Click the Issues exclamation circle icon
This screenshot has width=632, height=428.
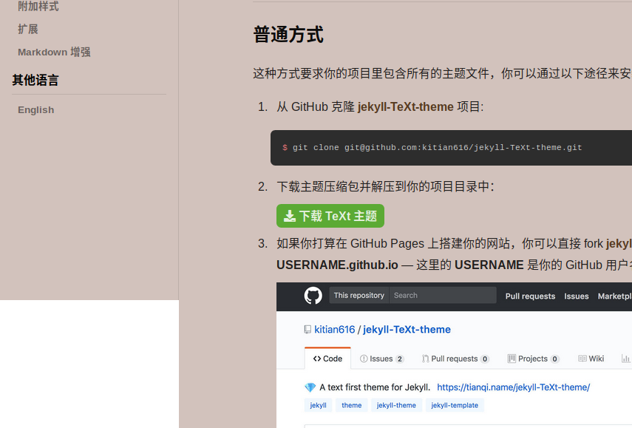pyautogui.click(x=364, y=359)
